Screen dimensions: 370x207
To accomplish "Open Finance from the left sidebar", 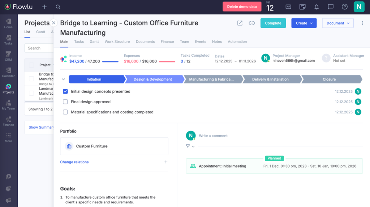I will (8, 121).
